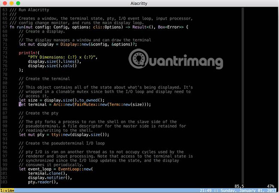Click the comment '/// Run Alacritty'
Screen dimensions: 279x193
pos(29,10)
